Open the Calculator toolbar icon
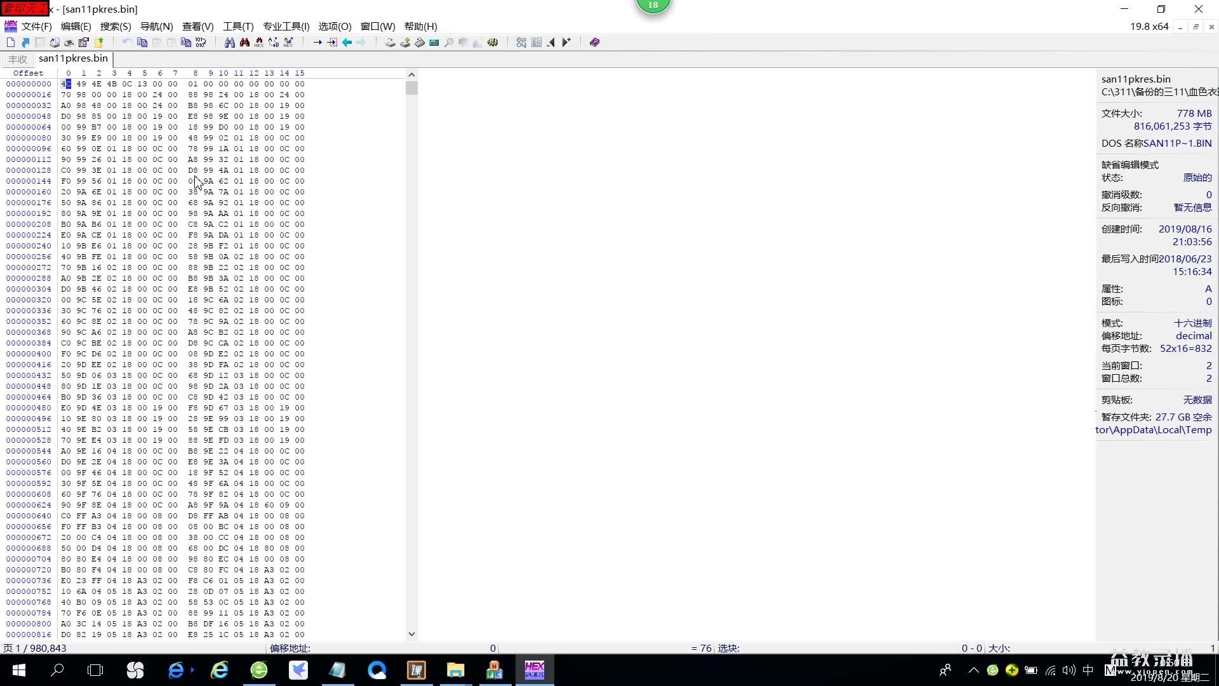1219x686 pixels. 434,43
